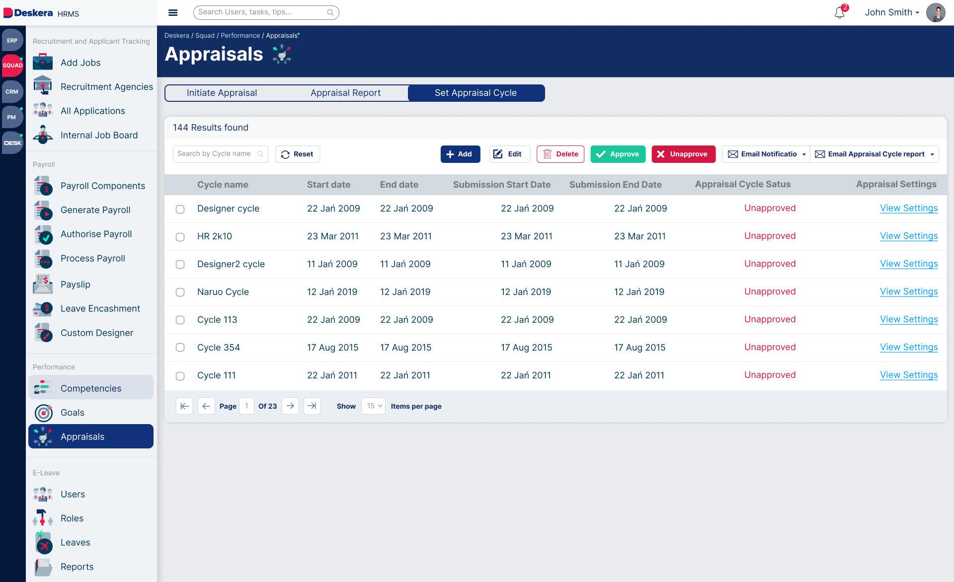Click the notifications bell icon
954x582 pixels.
coord(839,12)
